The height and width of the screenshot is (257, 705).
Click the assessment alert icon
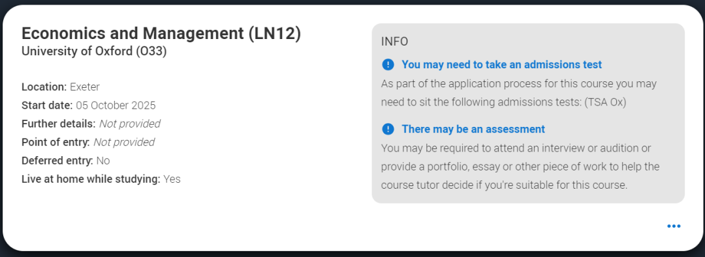[x=388, y=129]
